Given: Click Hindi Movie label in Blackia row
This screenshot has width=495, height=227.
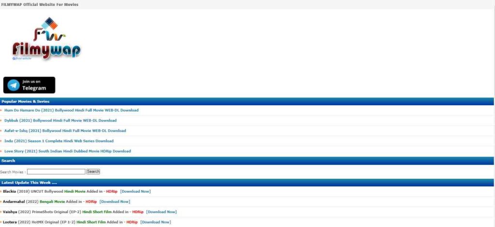Looking at the screenshot, I should tap(75, 191).
